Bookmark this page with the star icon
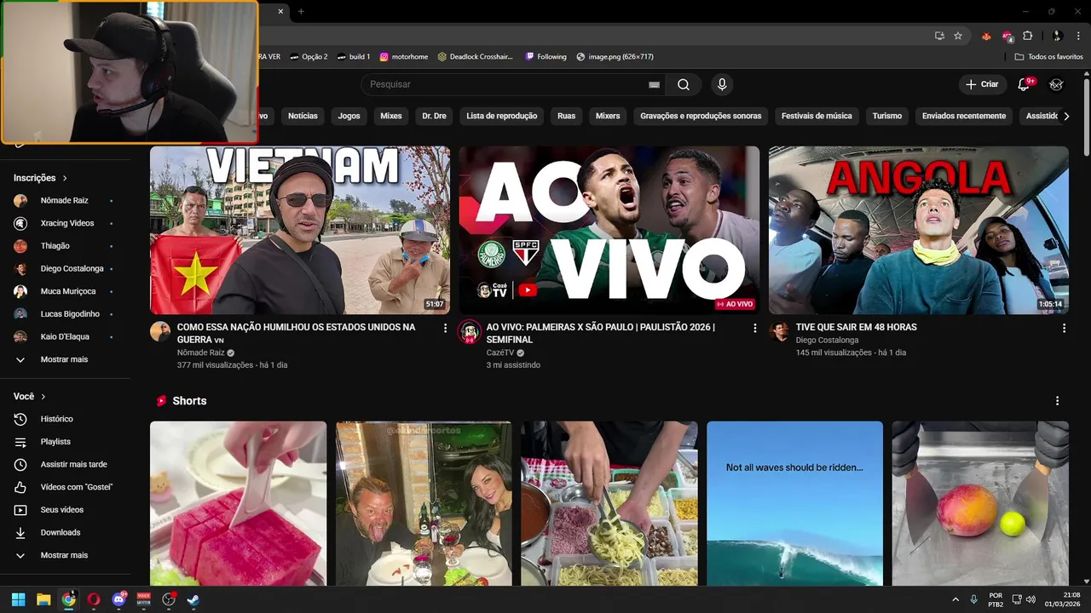1091x613 pixels. (958, 36)
